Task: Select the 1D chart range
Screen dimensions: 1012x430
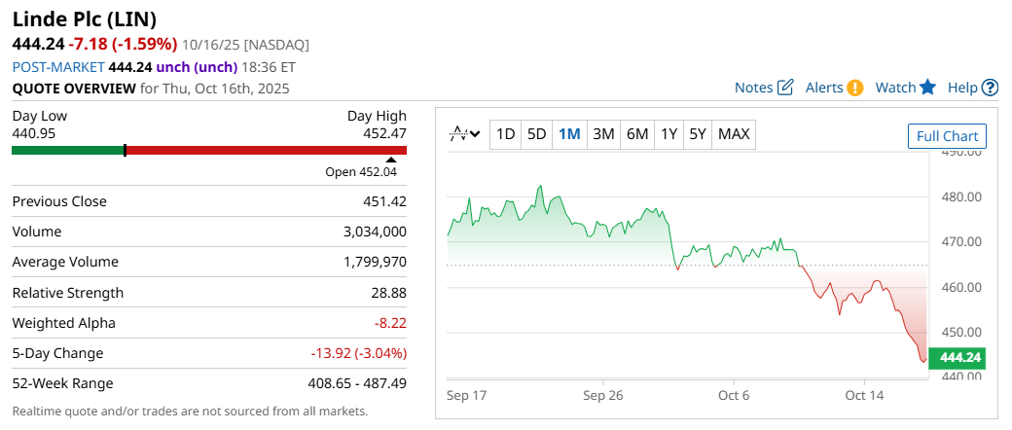Action: (505, 134)
